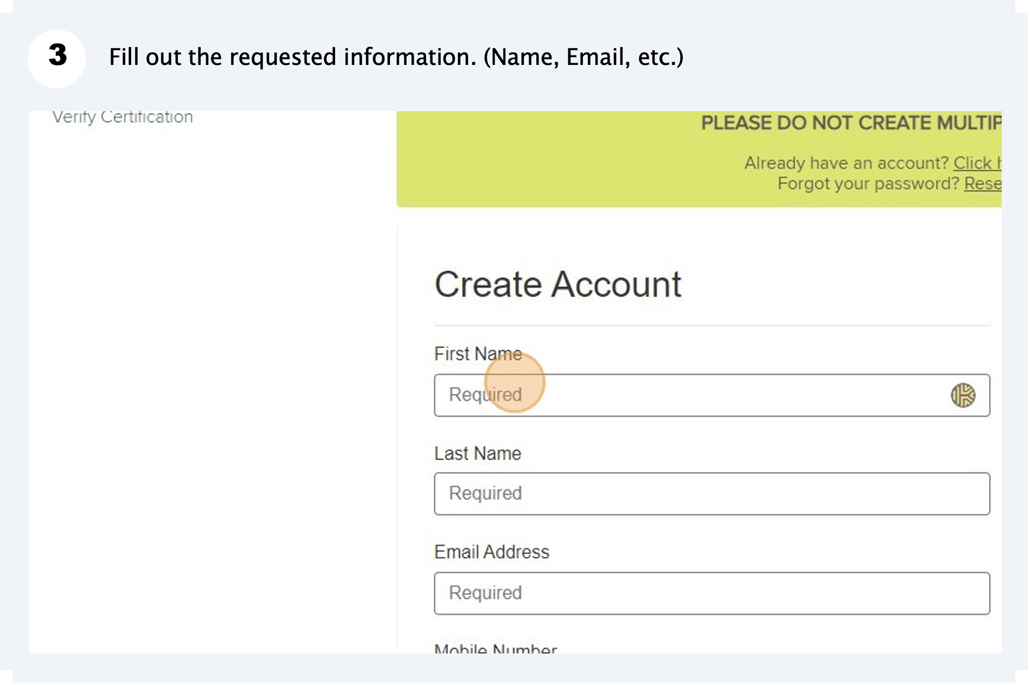Click the 'PLEASE DO NOT CREATE MULTIPLE' warning text
Image resolution: width=1031 pixels, height=685 pixels.
click(849, 123)
